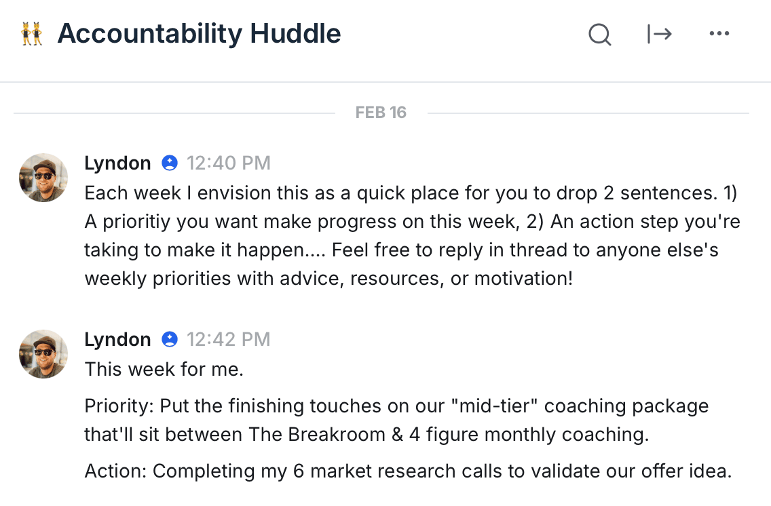Collapse the panel with the arrow-bar icon
Screen dimensions: 771x506
point(659,34)
